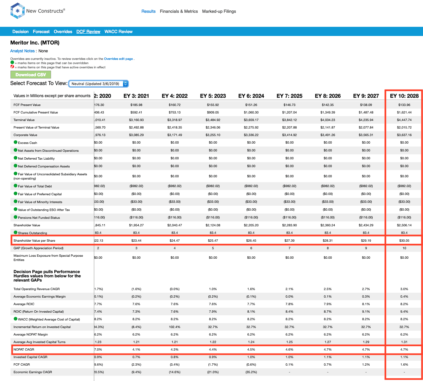Click green dot beside Net Assets from Discontinued Operations
The width and height of the screenshot is (423, 381).
click(x=15, y=150)
